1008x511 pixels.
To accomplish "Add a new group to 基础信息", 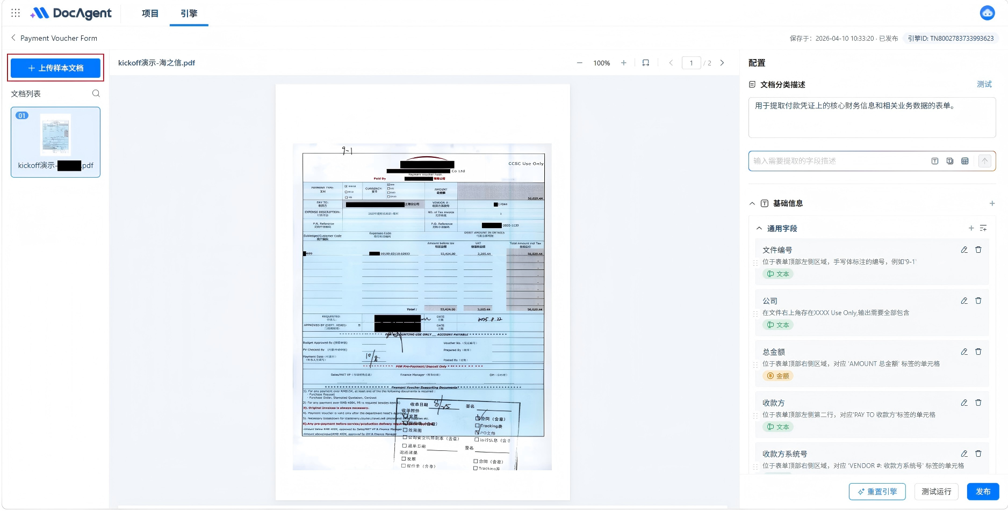I will coord(992,203).
